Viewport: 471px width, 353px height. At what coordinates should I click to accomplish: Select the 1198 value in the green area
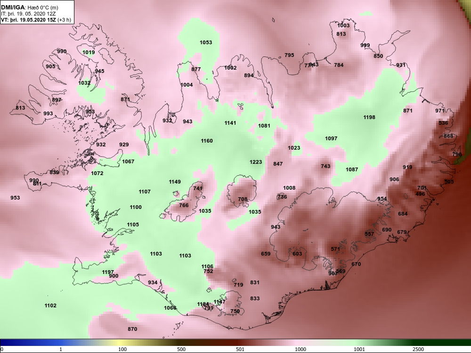369,117
